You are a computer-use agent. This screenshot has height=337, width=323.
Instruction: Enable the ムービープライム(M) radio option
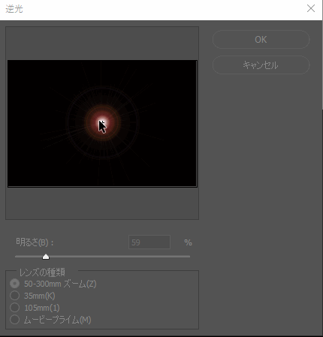tap(14, 320)
